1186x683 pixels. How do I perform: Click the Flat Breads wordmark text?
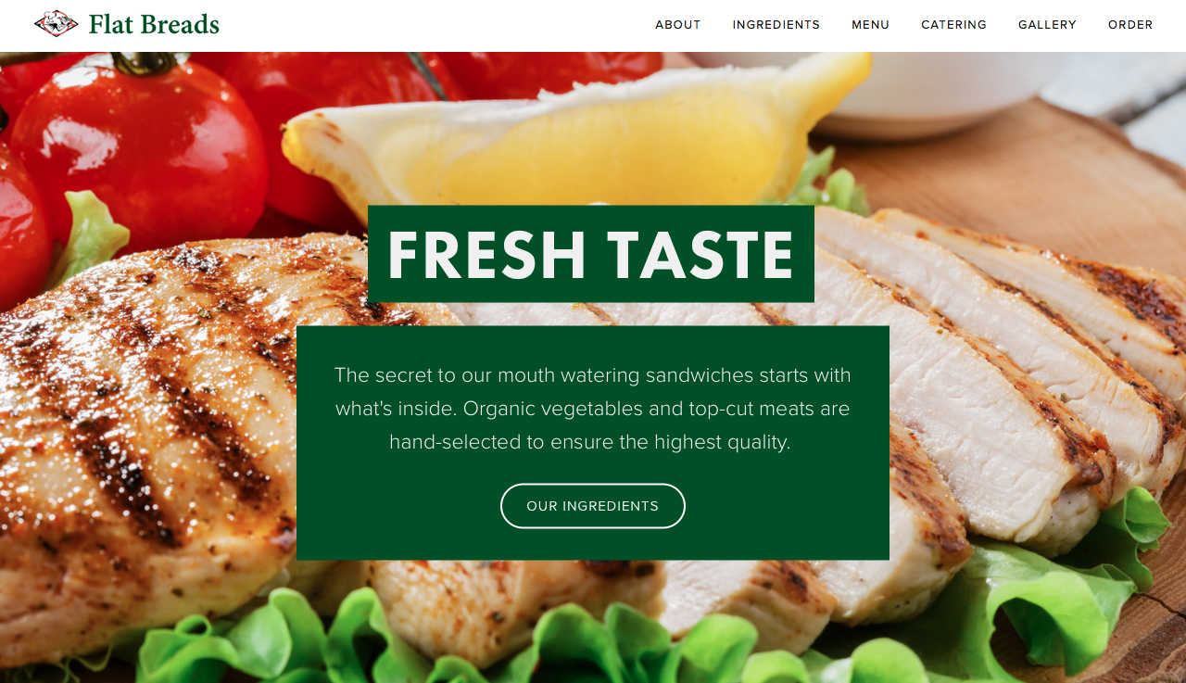[x=154, y=24]
